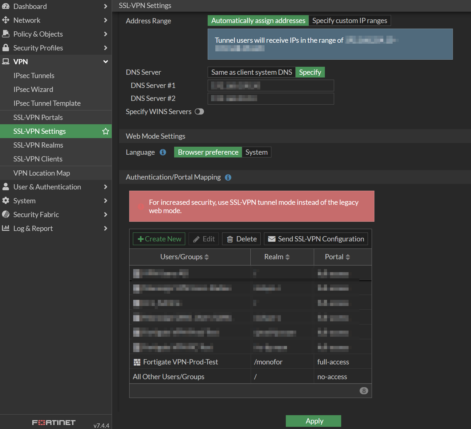Viewport: 471px width, 429px height.
Task: Click the Fortinet logo in sidebar footer
Action: (54, 423)
